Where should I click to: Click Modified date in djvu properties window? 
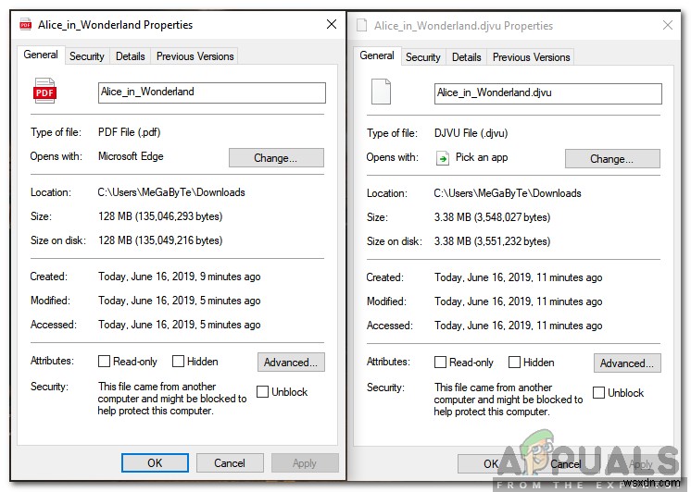519,301
